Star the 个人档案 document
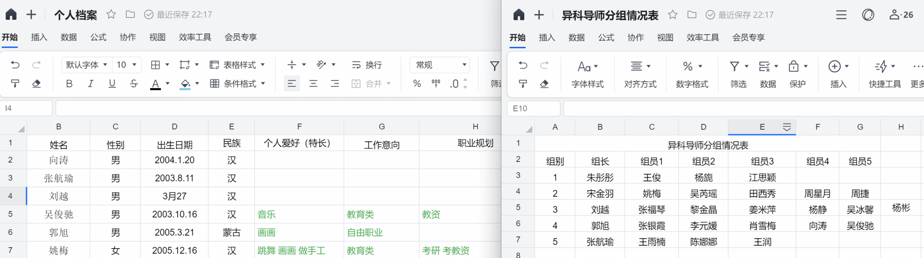This screenshot has height=258, width=924. click(111, 14)
